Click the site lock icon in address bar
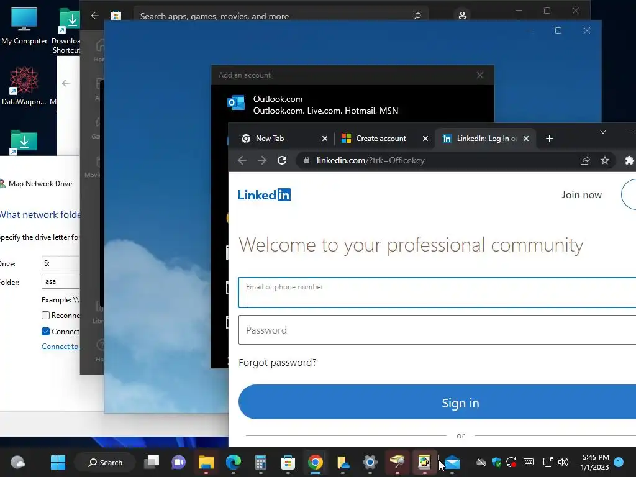Viewport: 636px width, 477px height. [307, 161]
